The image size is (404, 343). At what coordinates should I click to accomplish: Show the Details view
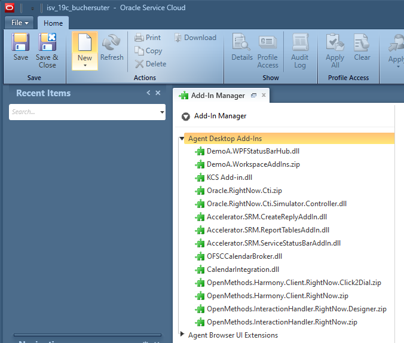pos(241,47)
